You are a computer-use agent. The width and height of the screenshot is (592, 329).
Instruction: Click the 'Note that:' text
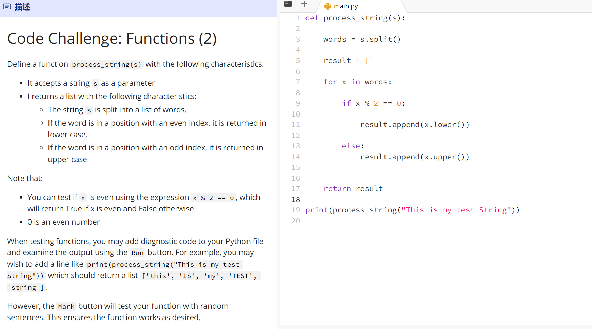(x=25, y=178)
